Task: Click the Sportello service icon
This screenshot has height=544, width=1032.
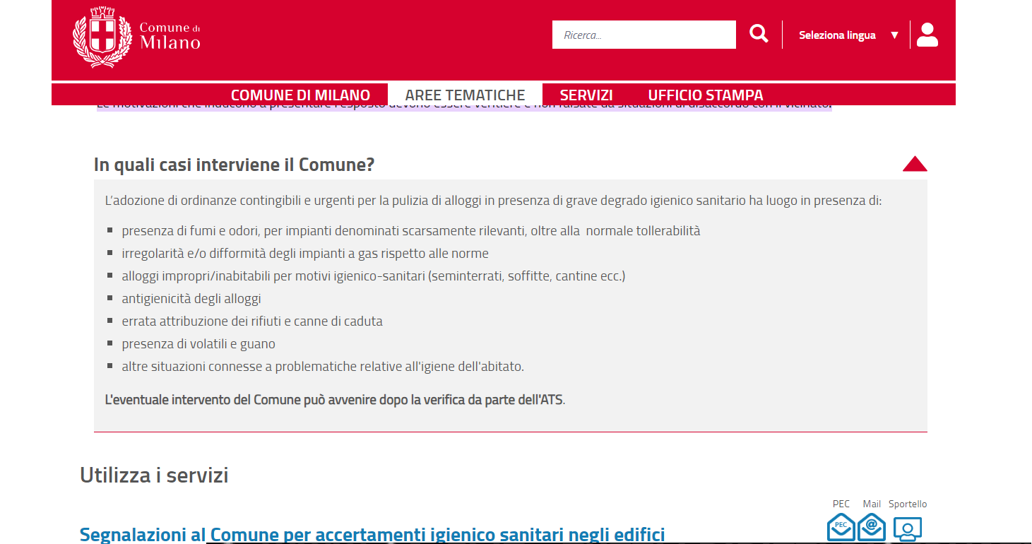Action: pyautogui.click(x=908, y=528)
